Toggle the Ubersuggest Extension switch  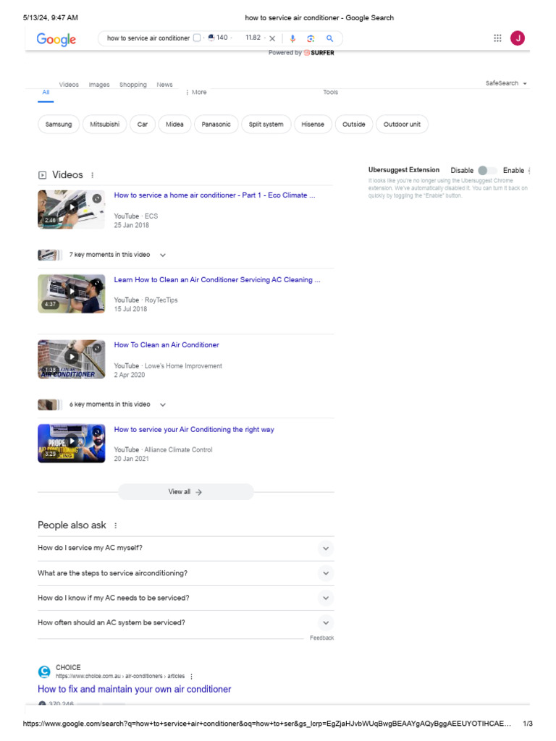[x=487, y=170]
